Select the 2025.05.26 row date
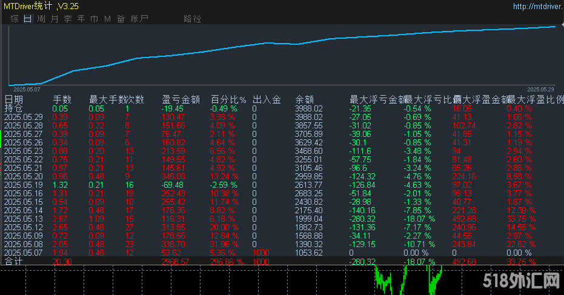The width and height of the screenshot is (564, 295). [24, 142]
